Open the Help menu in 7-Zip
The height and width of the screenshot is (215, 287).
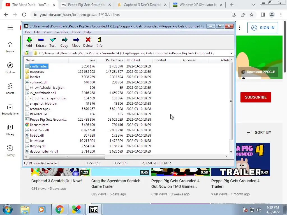[87, 32]
